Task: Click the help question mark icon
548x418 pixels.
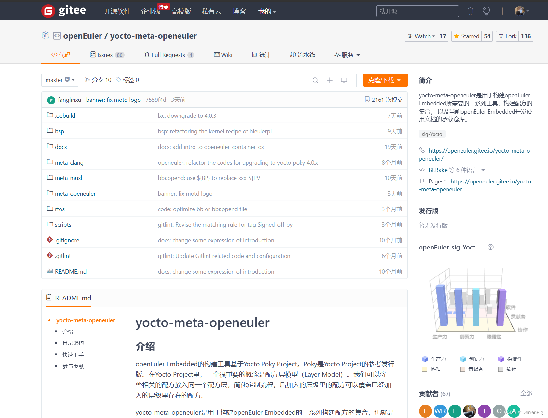Action: (x=490, y=247)
